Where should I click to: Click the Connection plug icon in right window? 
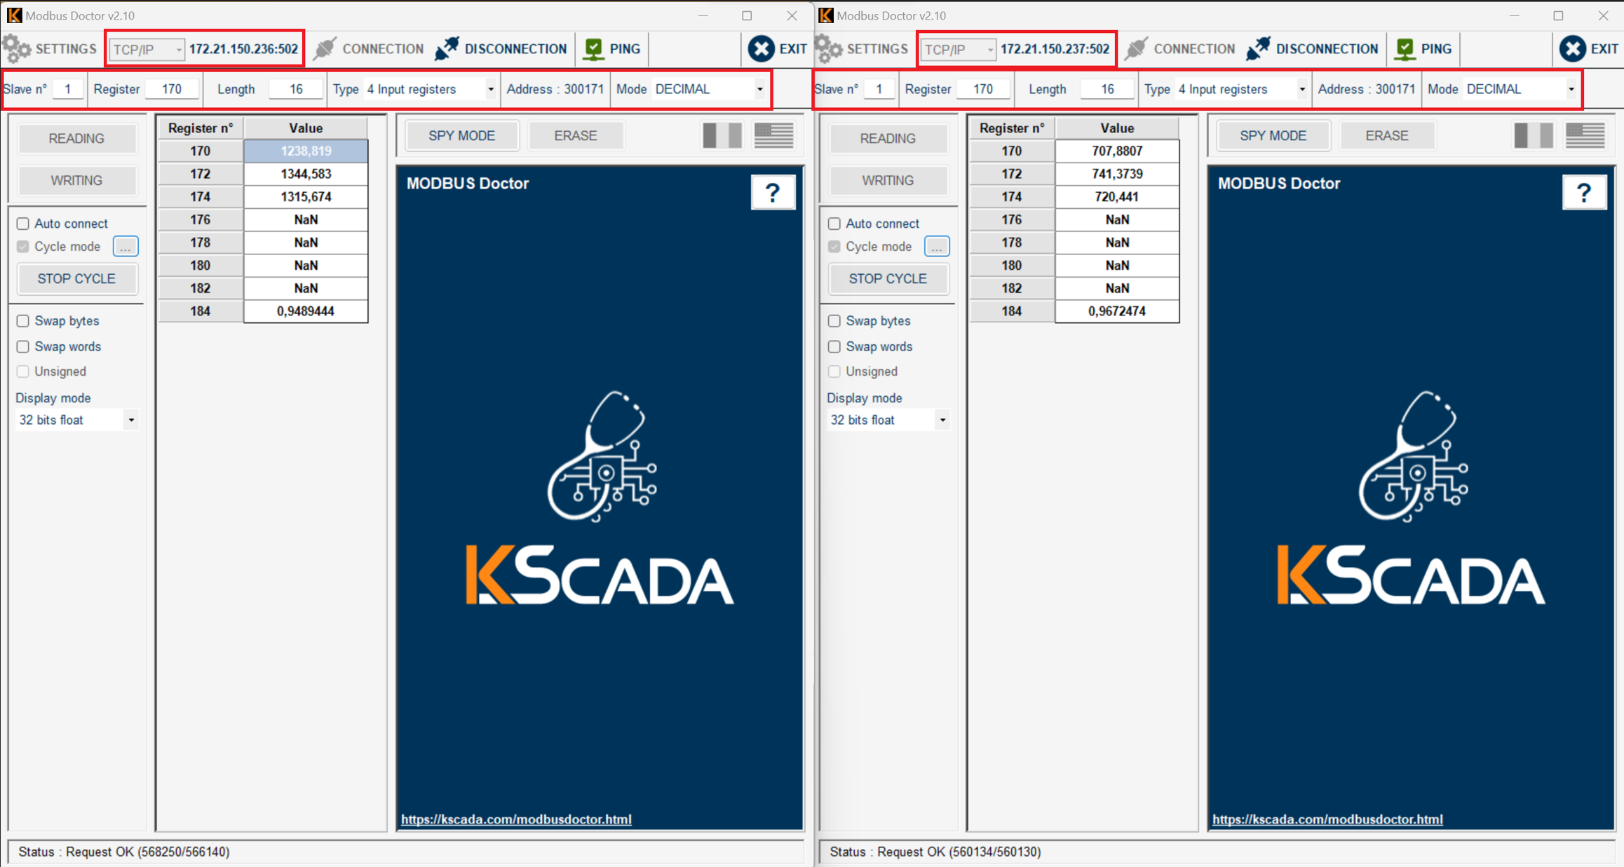coord(1136,49)
